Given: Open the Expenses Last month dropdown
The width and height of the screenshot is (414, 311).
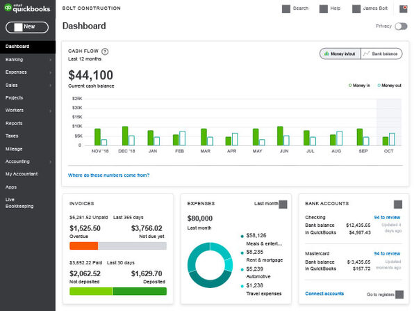Looking at the screenshot, I should pyautogui.click(x=271, y=204).
